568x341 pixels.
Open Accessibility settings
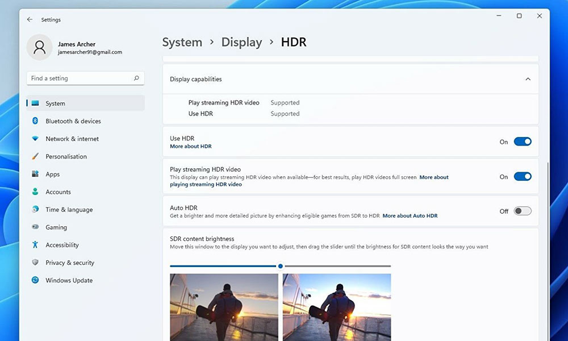click(x=86, y=245)
